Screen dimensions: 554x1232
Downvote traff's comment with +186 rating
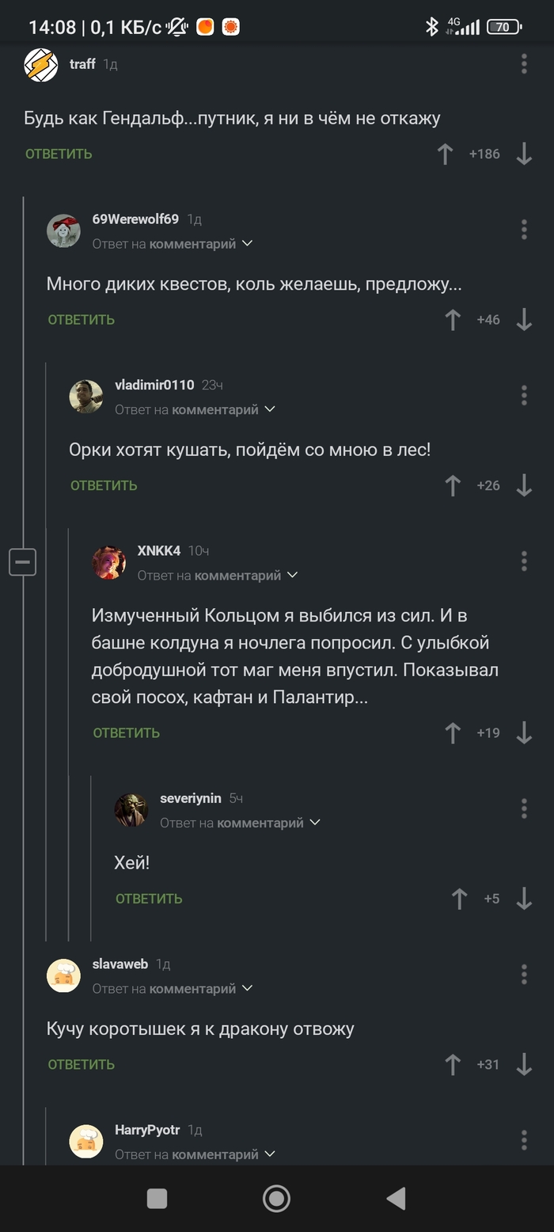click(x=524, y=154)
